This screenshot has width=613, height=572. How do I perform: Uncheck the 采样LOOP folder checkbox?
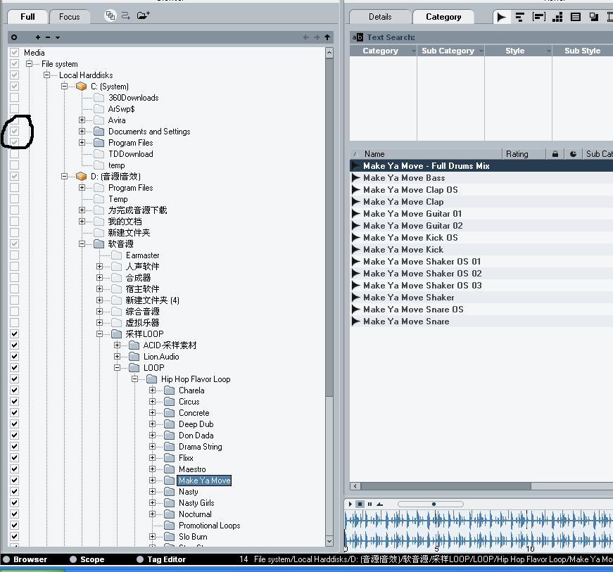15,333
